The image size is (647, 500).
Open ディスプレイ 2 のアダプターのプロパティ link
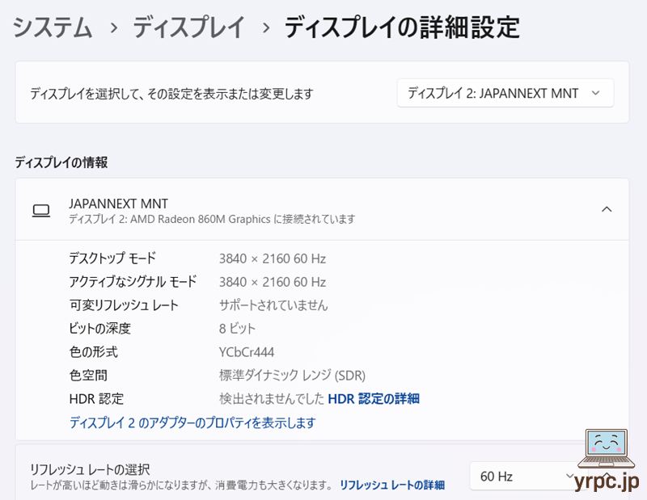point(192,422)
